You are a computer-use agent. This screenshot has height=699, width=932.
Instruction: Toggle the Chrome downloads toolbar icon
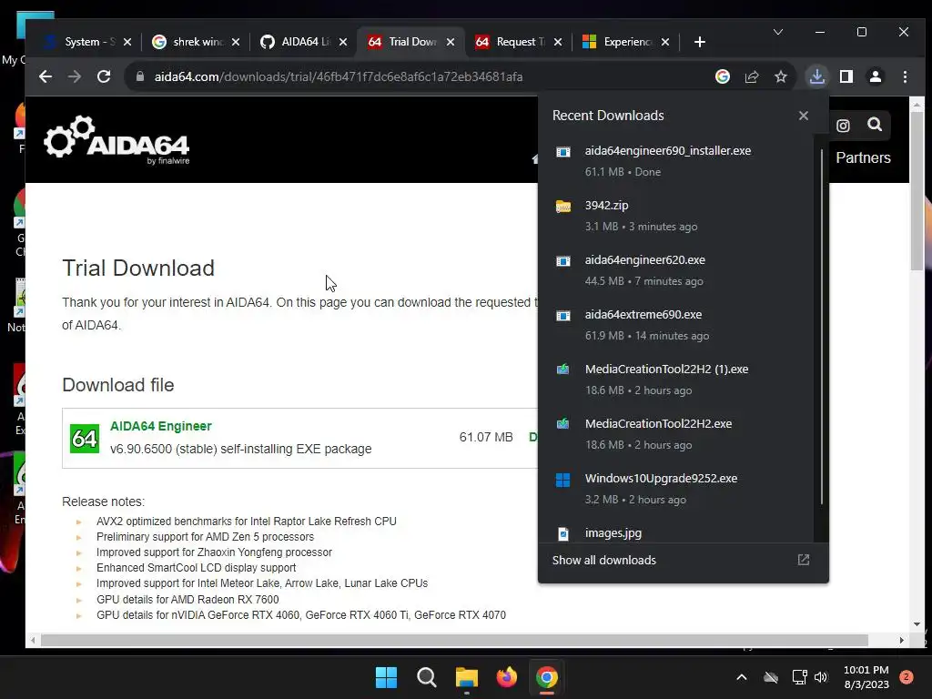click(817, 76)
